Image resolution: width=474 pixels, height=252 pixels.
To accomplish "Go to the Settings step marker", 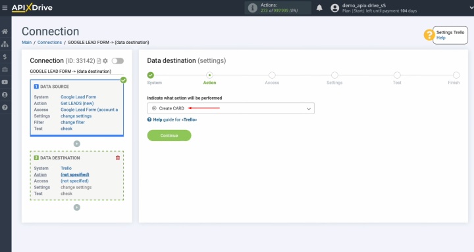I will (334, 75).
